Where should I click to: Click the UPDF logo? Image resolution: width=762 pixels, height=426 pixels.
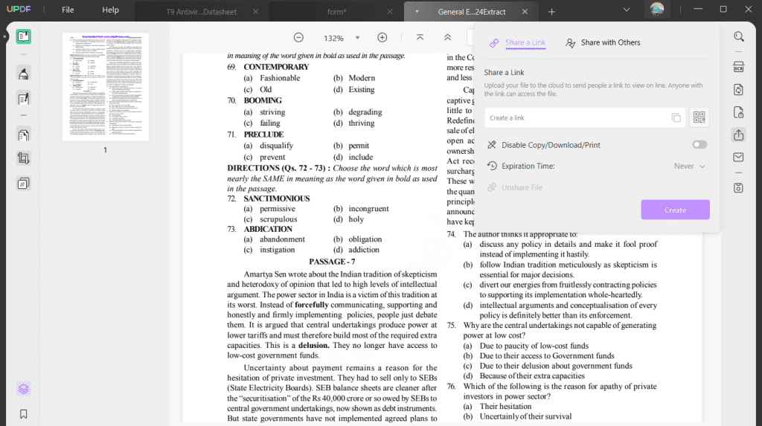[x=19, y=9]
